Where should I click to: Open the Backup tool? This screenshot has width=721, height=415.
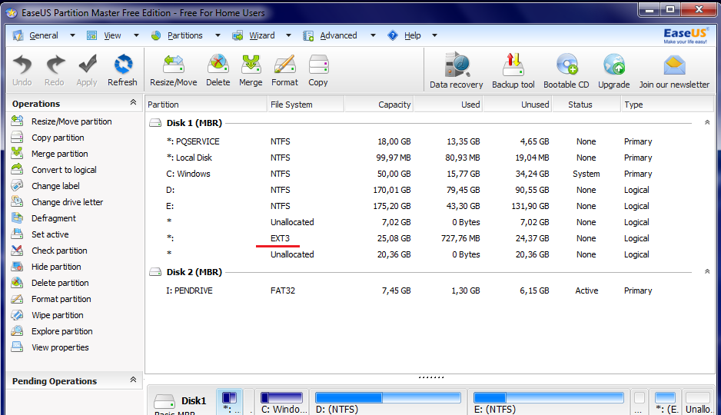tap(513, 70)
